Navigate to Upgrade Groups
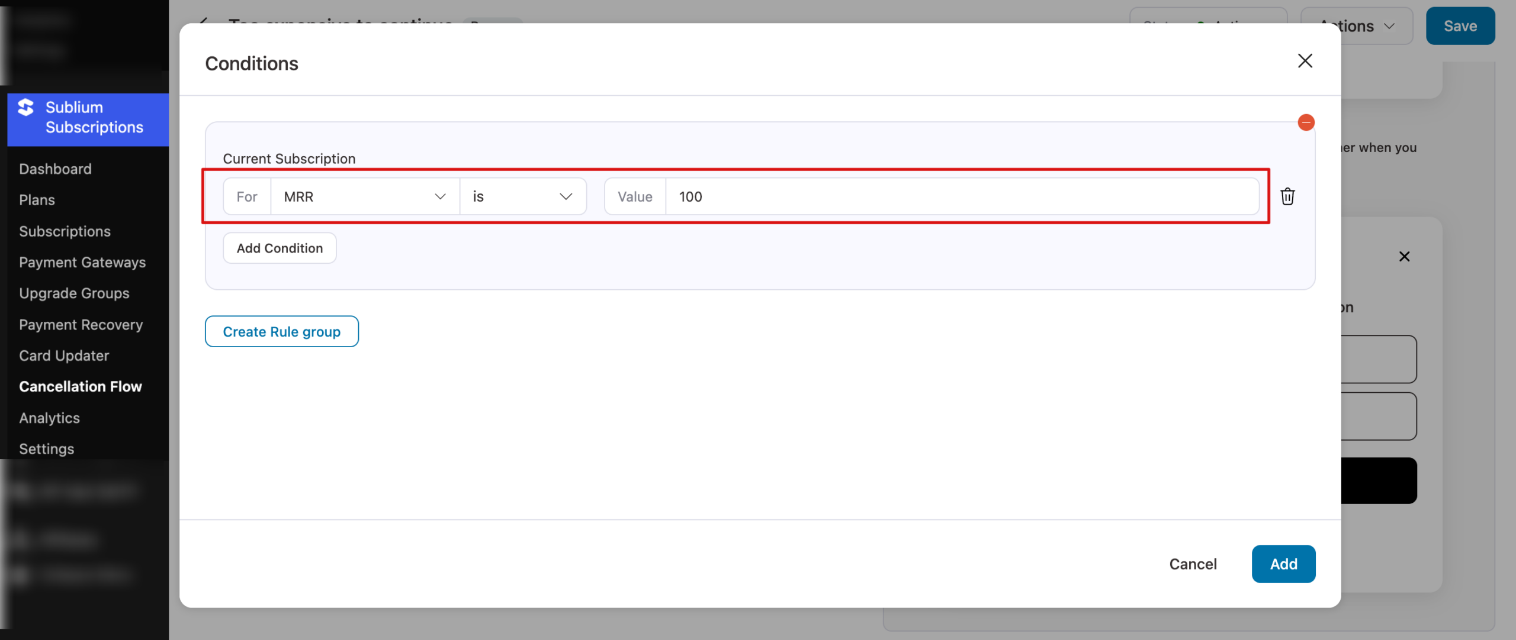This screenshot has width=1516, height=640. [74, 293]
